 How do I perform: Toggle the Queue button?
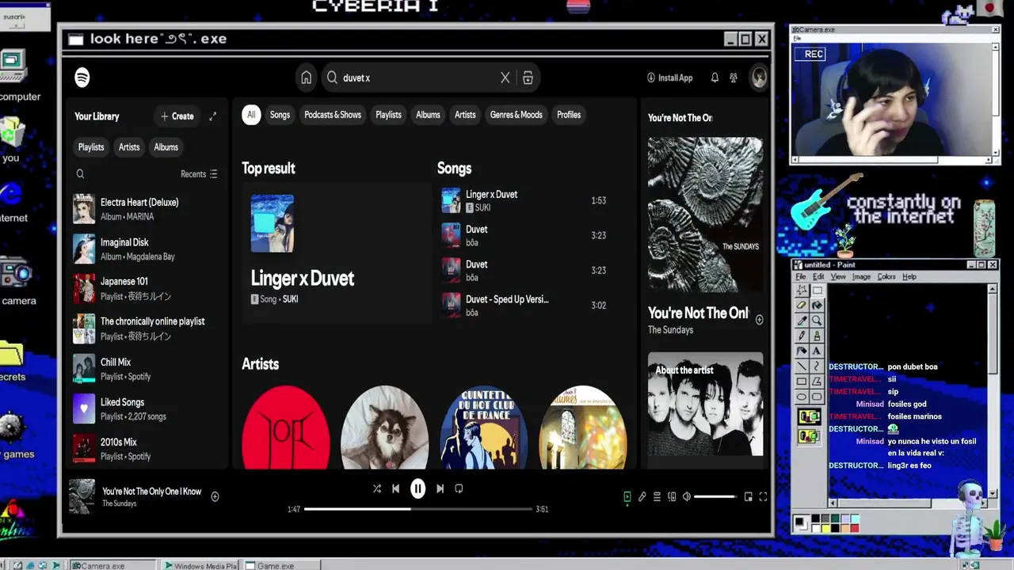[657, 496]
